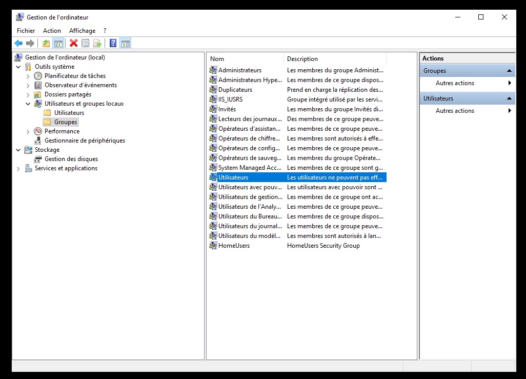Open Properties via the toolbar icon
This screenshot has height=379, width=526.
pos(86,44)
